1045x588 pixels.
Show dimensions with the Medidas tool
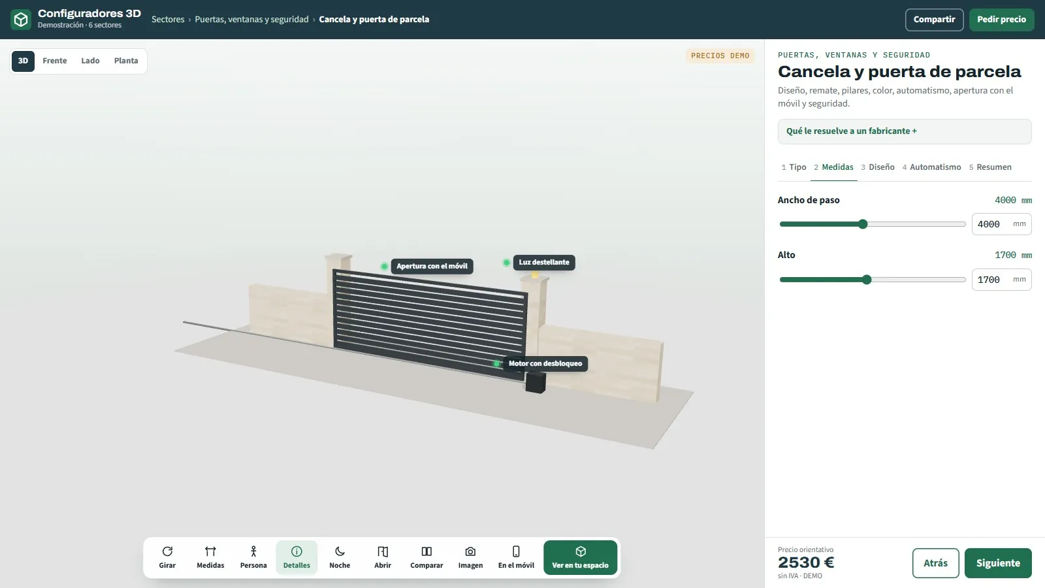coord(210,558)
